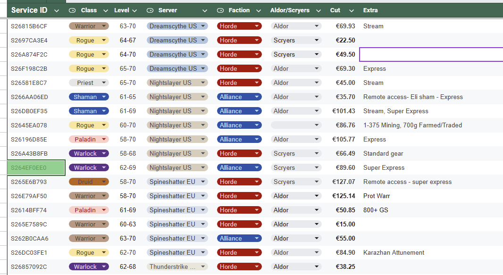Select the Extra cell '1-375 Mining, 700g Farmed/Traded'

pos(431,125)
